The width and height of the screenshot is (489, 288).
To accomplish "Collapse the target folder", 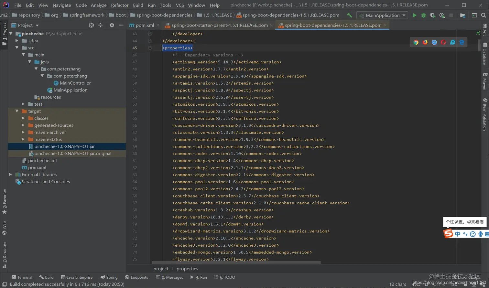I will coord(17,111).
